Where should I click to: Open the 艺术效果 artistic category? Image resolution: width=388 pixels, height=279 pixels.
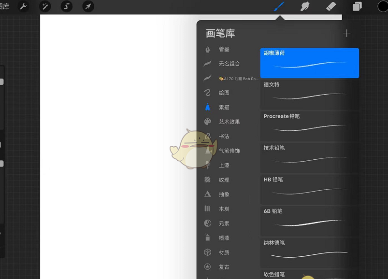[229, 122]
